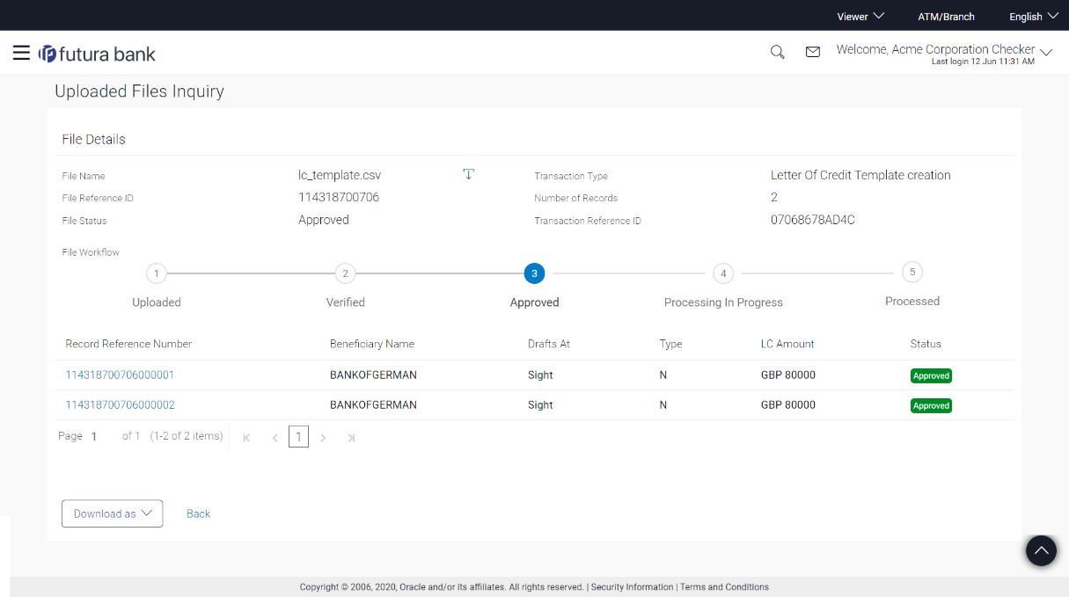Click workflow step 4 Processing In Progress
Image resolution: width=1069 pixels, height=597 pixels.
coord(723,273)
